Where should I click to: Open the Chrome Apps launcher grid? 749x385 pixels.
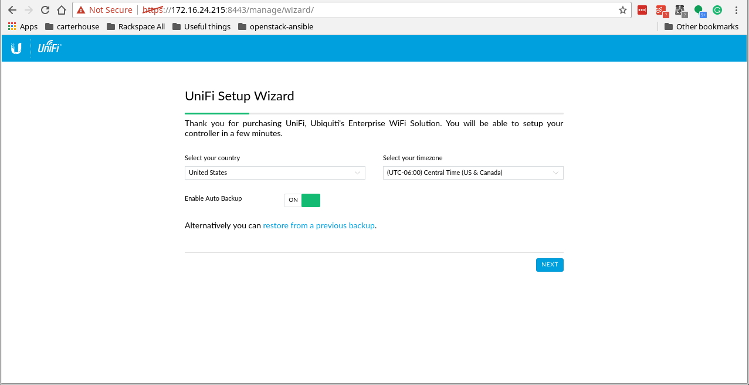(x=11, y=26)
